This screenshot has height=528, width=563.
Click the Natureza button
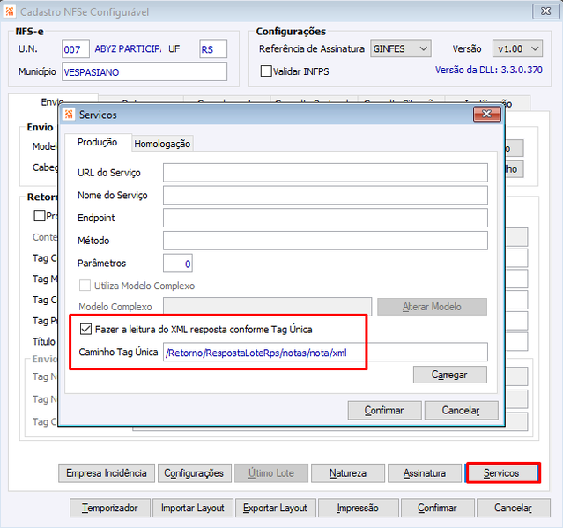click(x=347, y=473)
